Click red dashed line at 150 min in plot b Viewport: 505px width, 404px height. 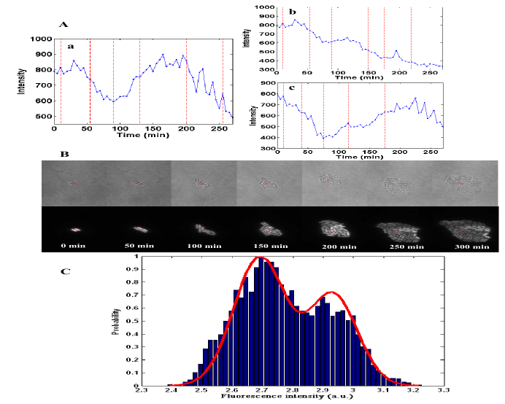[x=368, y=39]
